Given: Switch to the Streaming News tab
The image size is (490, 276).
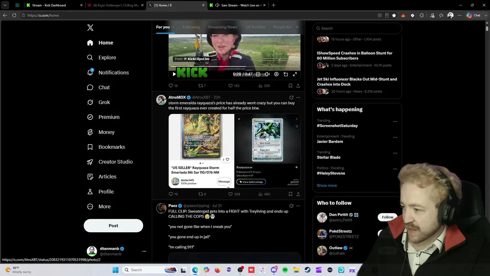Looking at the screenshot, I should pyautogui.click(x=222, y=27).
